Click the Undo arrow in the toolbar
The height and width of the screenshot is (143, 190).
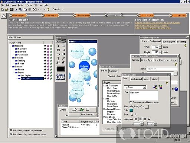coord(39,9)
